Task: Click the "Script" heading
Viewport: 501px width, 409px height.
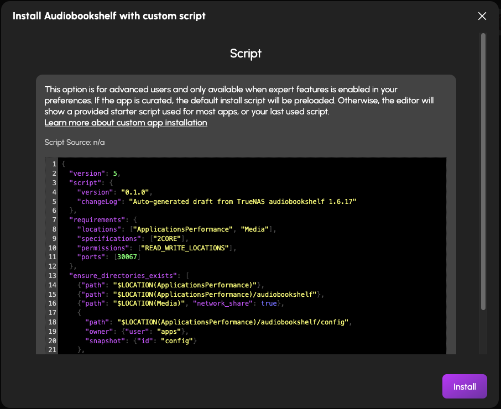Action: coord(246,54)
